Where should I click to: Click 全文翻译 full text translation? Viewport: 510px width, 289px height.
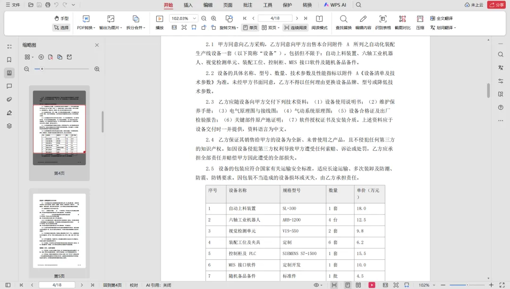[x=442, y=18]
